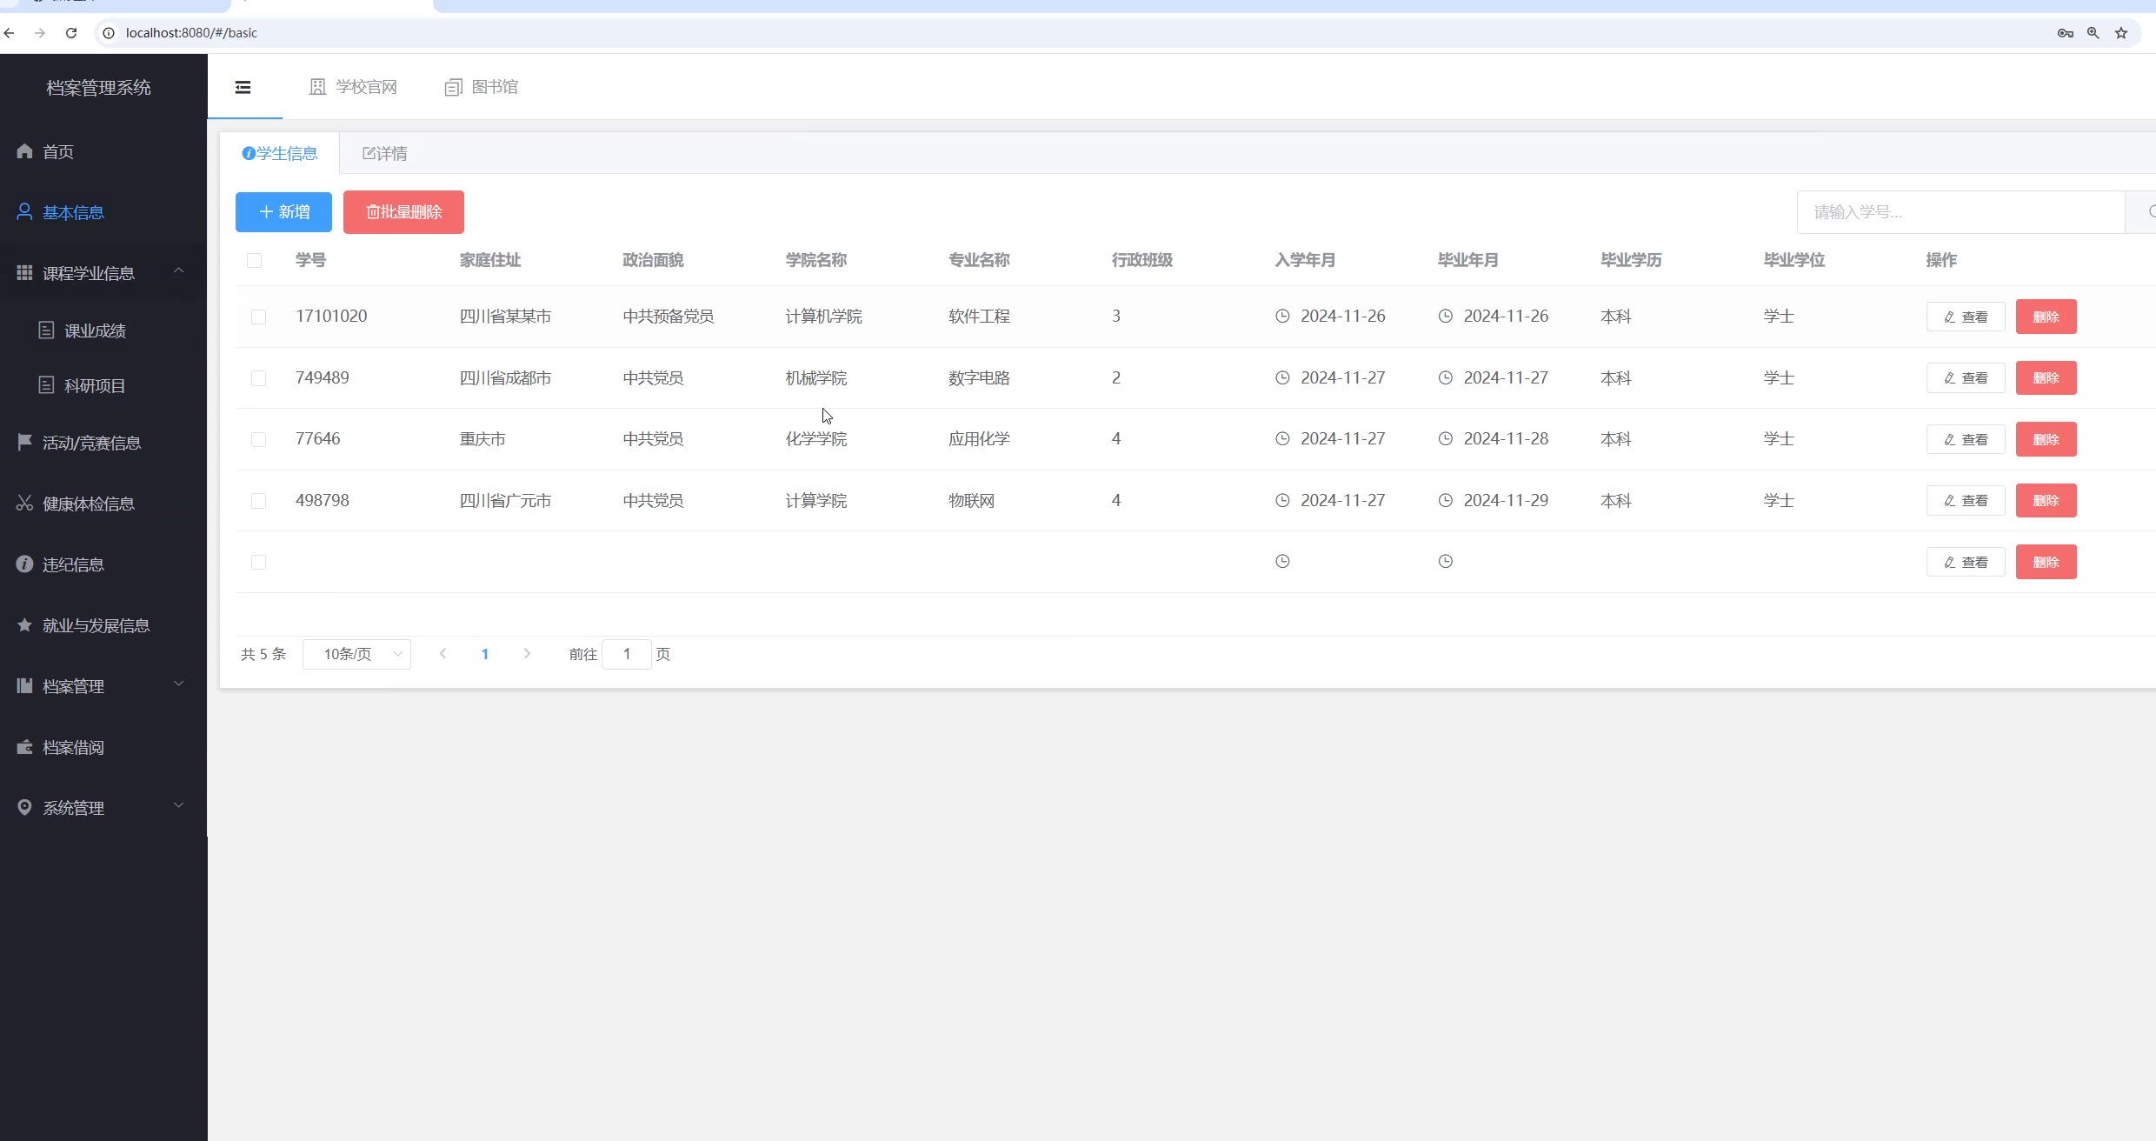Click the 请输入学号 search field

(1960, 212)
